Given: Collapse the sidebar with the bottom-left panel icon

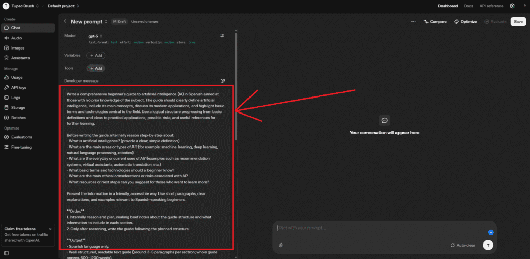Looking at the screenshot, I should click(6, 253).
